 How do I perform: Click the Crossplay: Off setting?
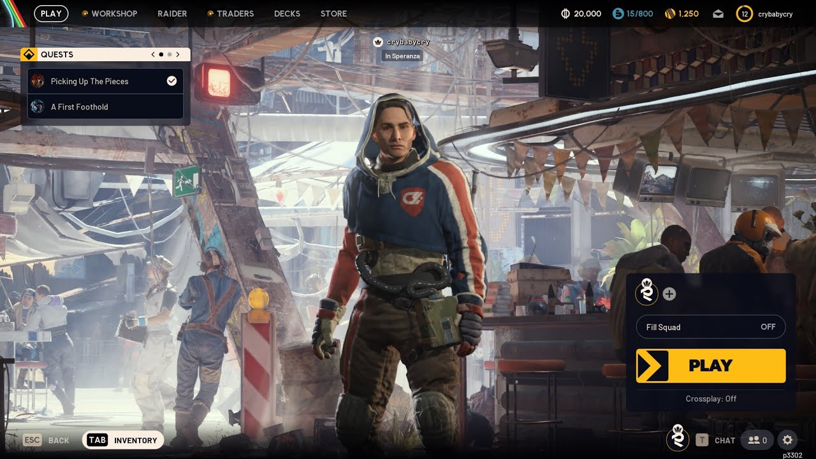point(711,398)
